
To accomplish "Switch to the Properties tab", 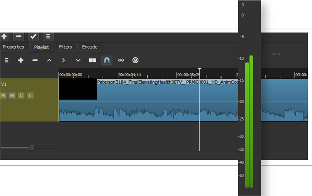I will click(x=14, y=47).
